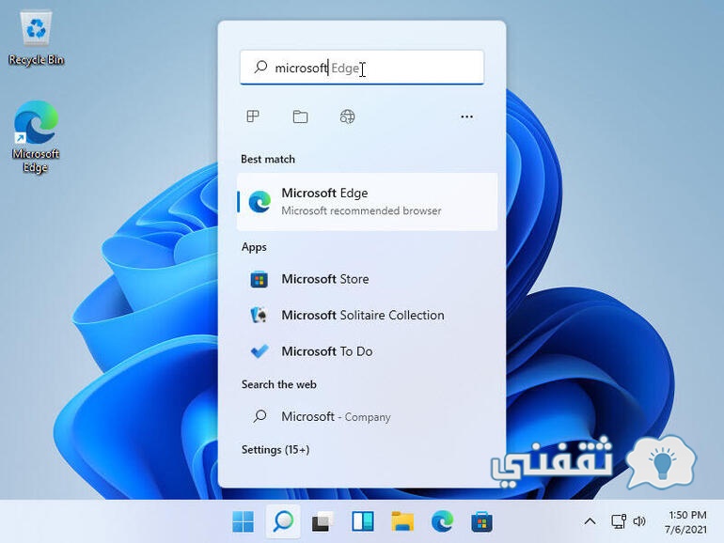Click the web search magnifier icon beside Microsoft
This screenshot has width=724, height=543.
coord(260,416)
